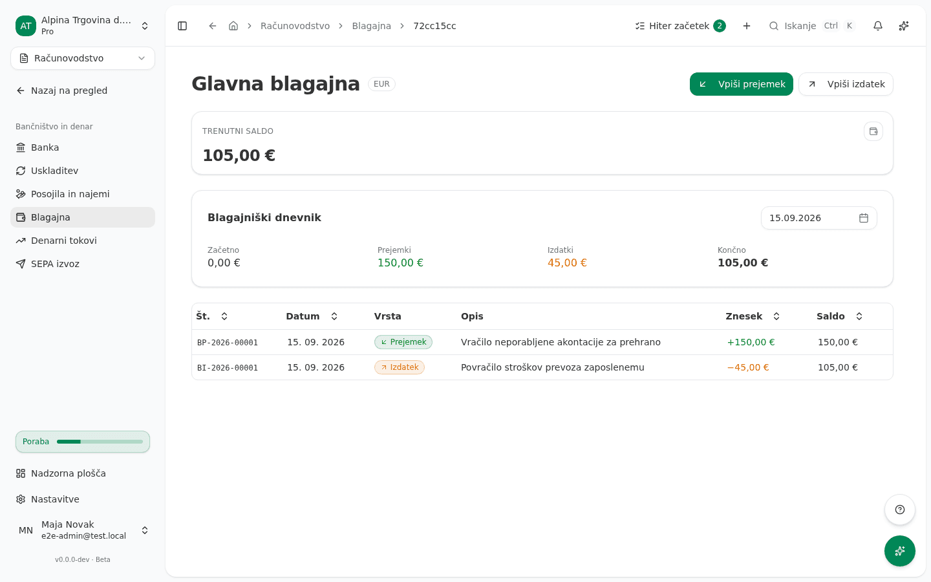Screen dimensions: 931x582
Task: Open entry BI-2026-00001 row
Action: pos(542,367)
